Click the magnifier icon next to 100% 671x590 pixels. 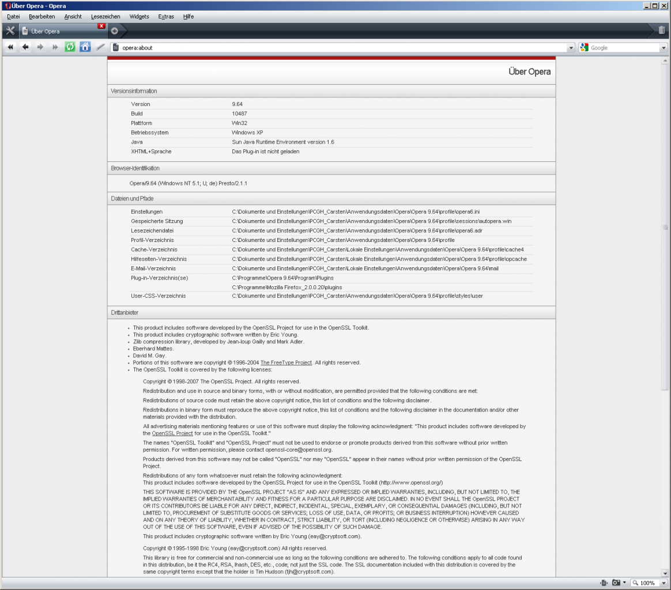point(635,583)
